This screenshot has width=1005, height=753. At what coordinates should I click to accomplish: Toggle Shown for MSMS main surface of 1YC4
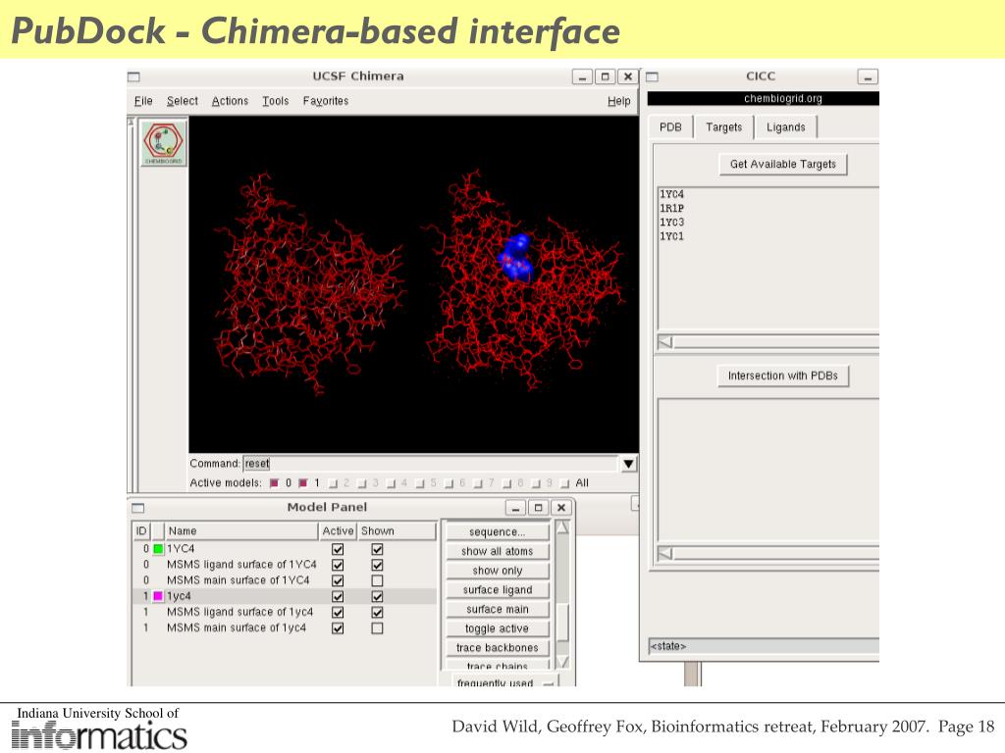click(377, 580)
